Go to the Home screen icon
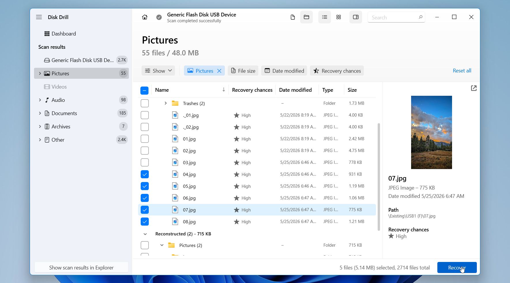The width and height of the screenshot is (510, 283). [145, 17]
